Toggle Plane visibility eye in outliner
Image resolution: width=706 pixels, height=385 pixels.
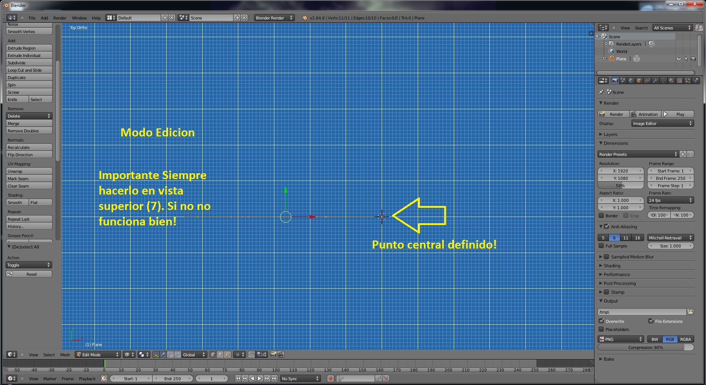point(679,59)
